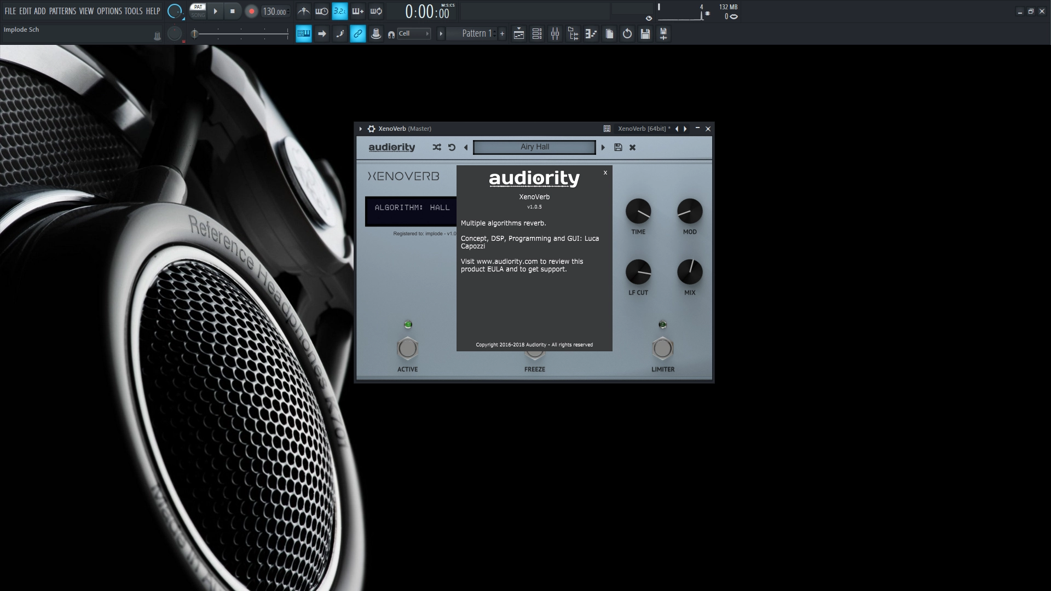
Task: Save project with floppy disk icon
Action: pos(645,34)
